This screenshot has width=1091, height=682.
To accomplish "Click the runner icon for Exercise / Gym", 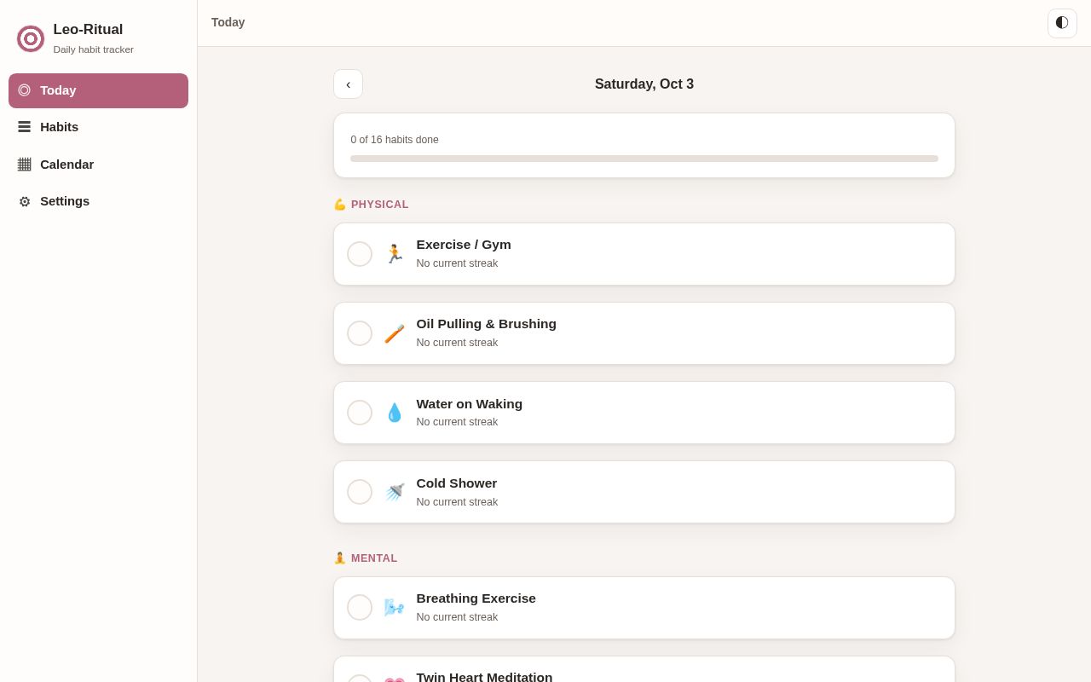I will coord(395,254).
